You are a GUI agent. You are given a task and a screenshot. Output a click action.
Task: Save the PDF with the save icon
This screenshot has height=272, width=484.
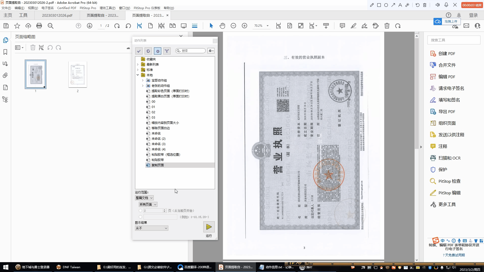pyautogui.click(x=6, y=25)
